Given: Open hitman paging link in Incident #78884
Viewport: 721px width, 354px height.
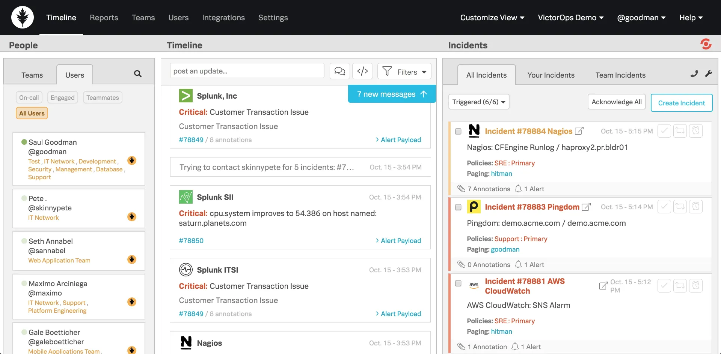Looking at the screenshot, I should click(501, 174).
